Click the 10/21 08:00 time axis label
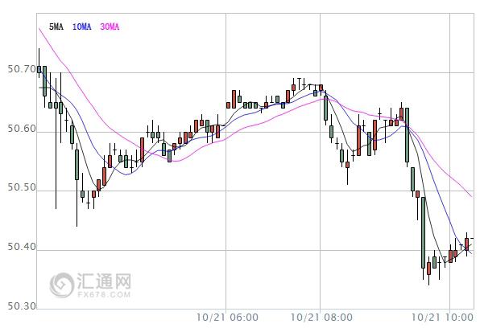 click(x=321, y=318)
